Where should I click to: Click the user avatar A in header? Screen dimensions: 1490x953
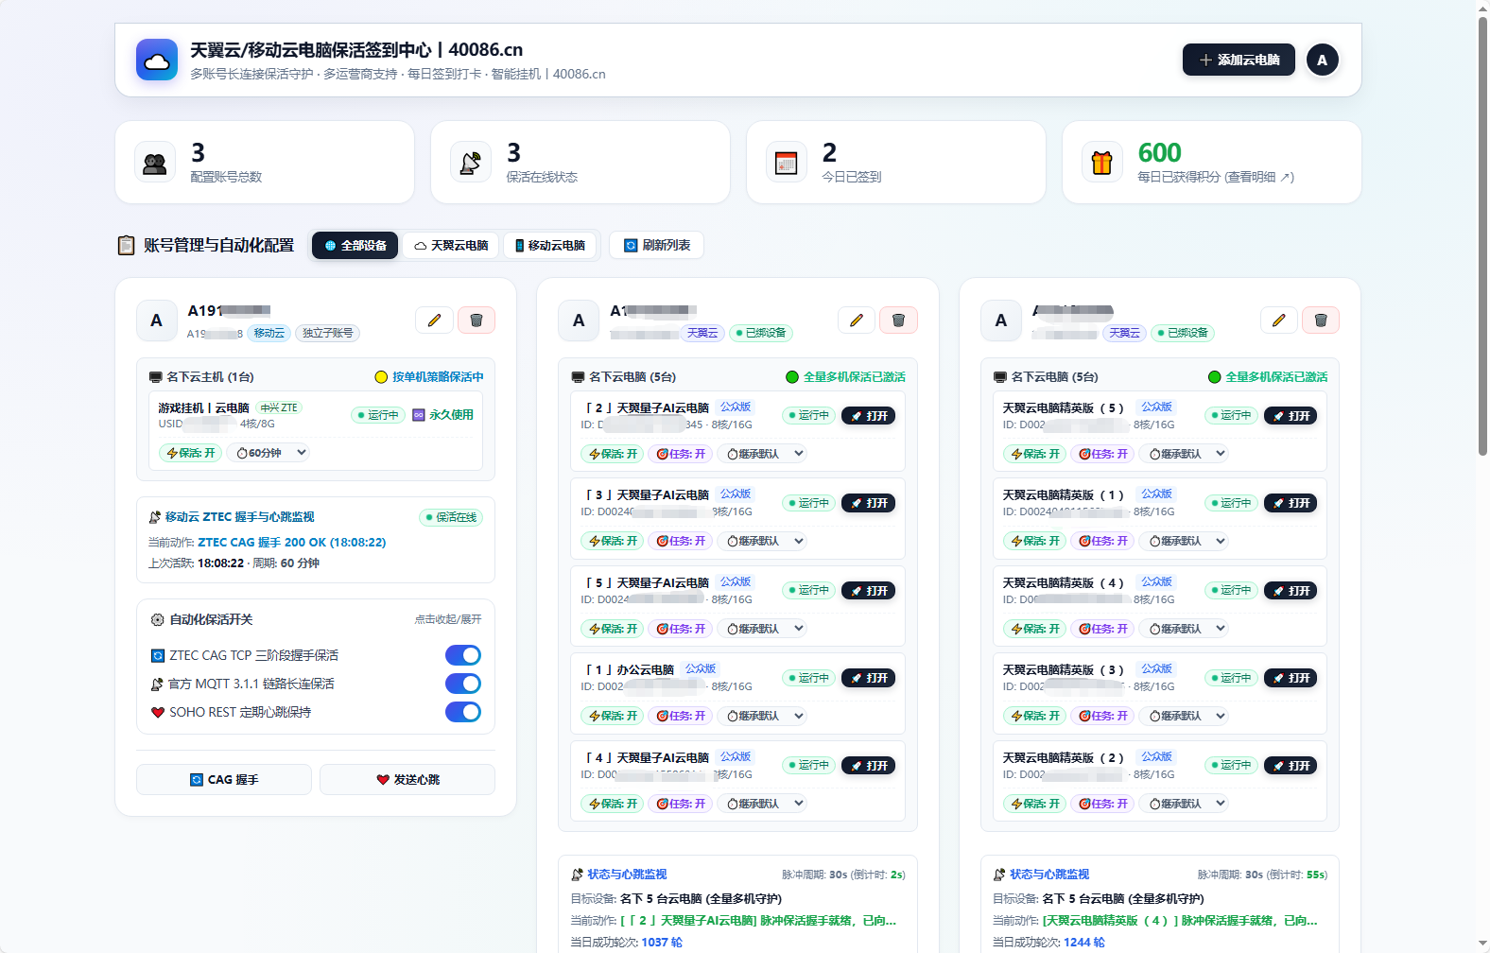[x=1322, y=60]
